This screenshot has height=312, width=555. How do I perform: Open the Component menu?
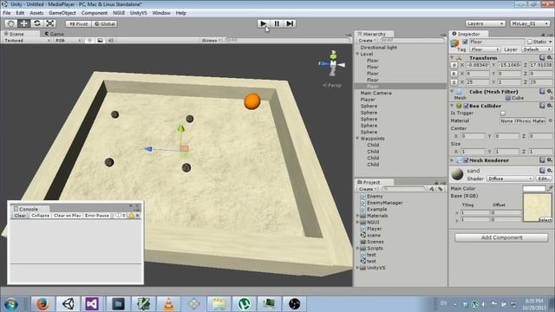click(x=95, y=13)
